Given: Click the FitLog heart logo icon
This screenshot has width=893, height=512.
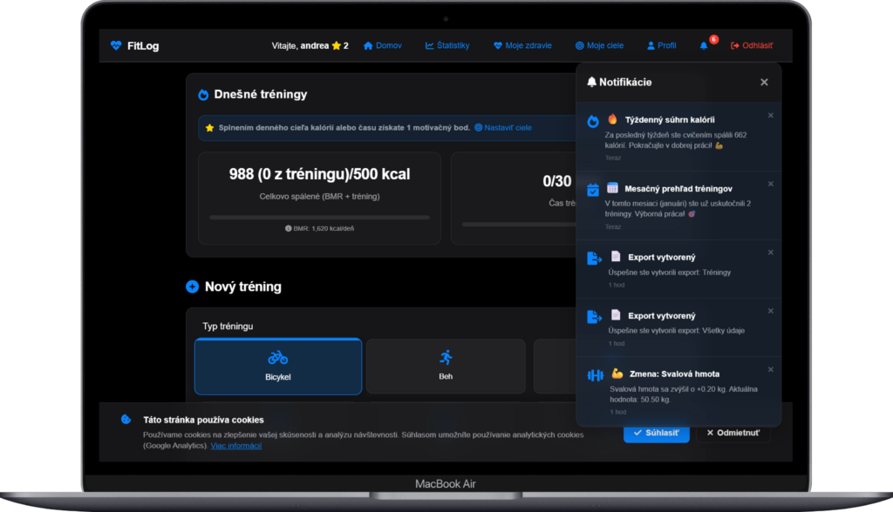Looking at the screenshot, I should (x=116, y=46).
